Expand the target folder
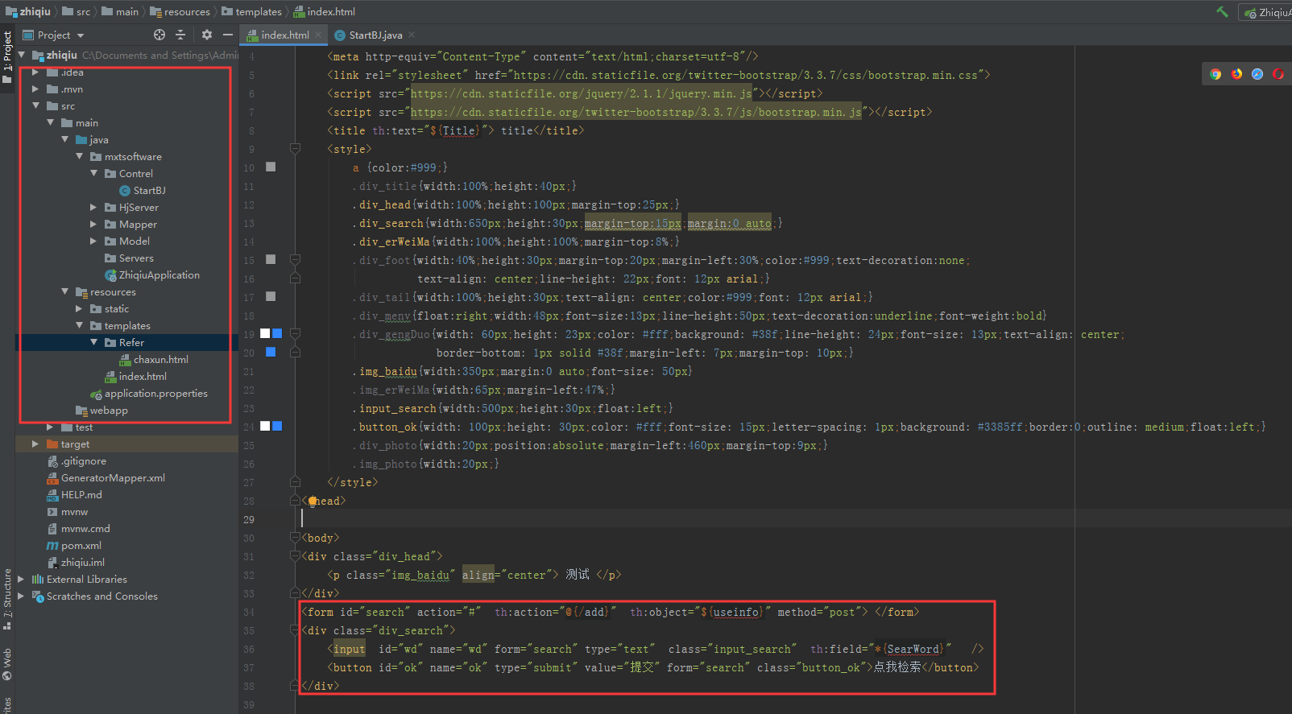This screenshot has height=714, width=1292. coord(35,444)
